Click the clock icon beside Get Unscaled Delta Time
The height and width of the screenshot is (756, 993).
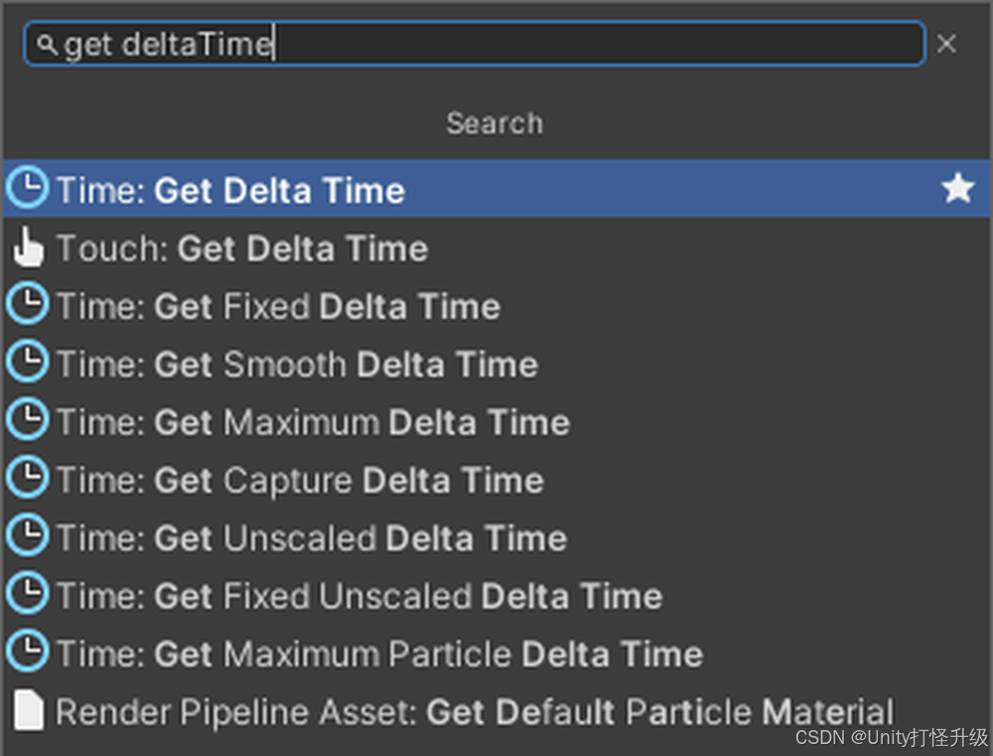[27, 537]
